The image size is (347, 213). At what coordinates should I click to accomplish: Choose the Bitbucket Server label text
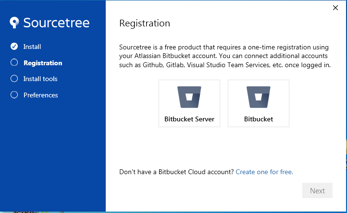pos(189,119)
